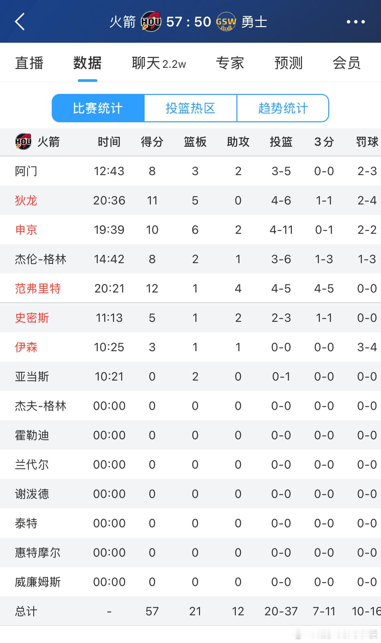This screenshot has height=643, width=381.
Task: Switch to 投篮热区 segment
Action: [190, 108]
